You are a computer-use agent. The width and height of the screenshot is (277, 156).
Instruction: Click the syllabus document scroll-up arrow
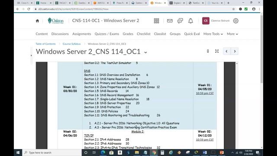point(237,63)
